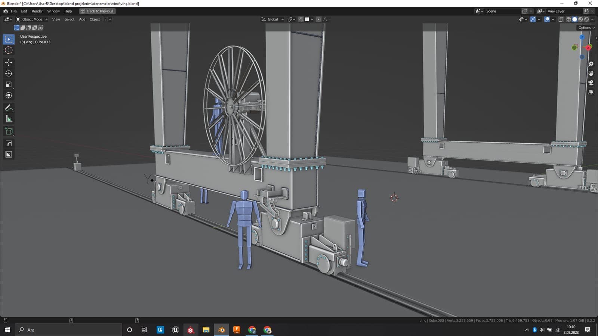This screenshot has height=336, width=598.
Task: Select the Annotate tool
Action: (9, 108)
